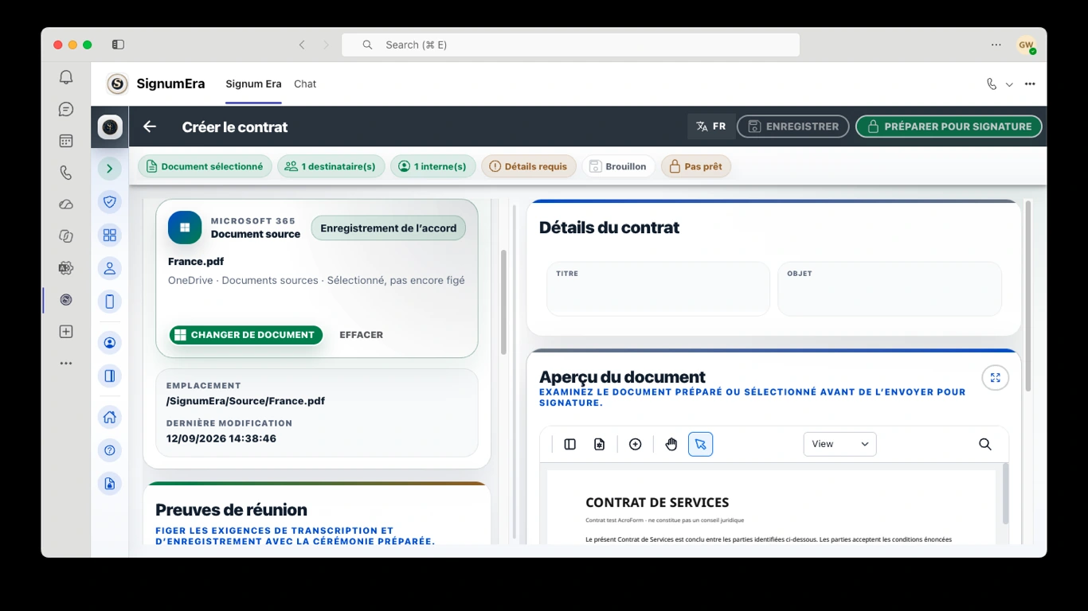Go back with the arrow beside Créer le contrat
The width and height of the screenshot is (1088, 611).
pyautogui.click(x=150, y=126)
